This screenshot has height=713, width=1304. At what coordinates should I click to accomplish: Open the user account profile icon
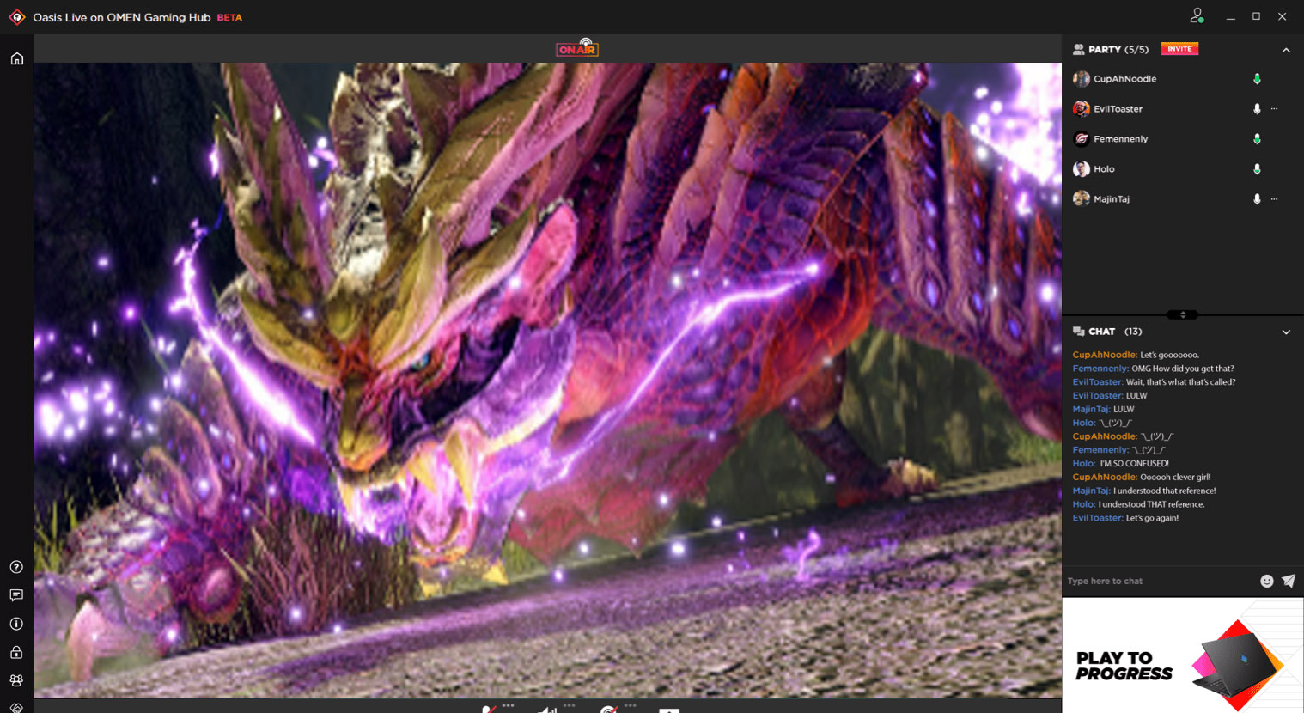pyautogui.click(x=1197, y=15)
